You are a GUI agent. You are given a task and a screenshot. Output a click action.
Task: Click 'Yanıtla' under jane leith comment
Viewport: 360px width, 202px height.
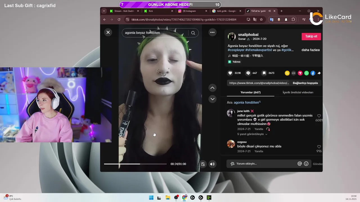259,129
